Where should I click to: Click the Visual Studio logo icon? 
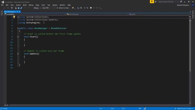[x=3, y=2]
